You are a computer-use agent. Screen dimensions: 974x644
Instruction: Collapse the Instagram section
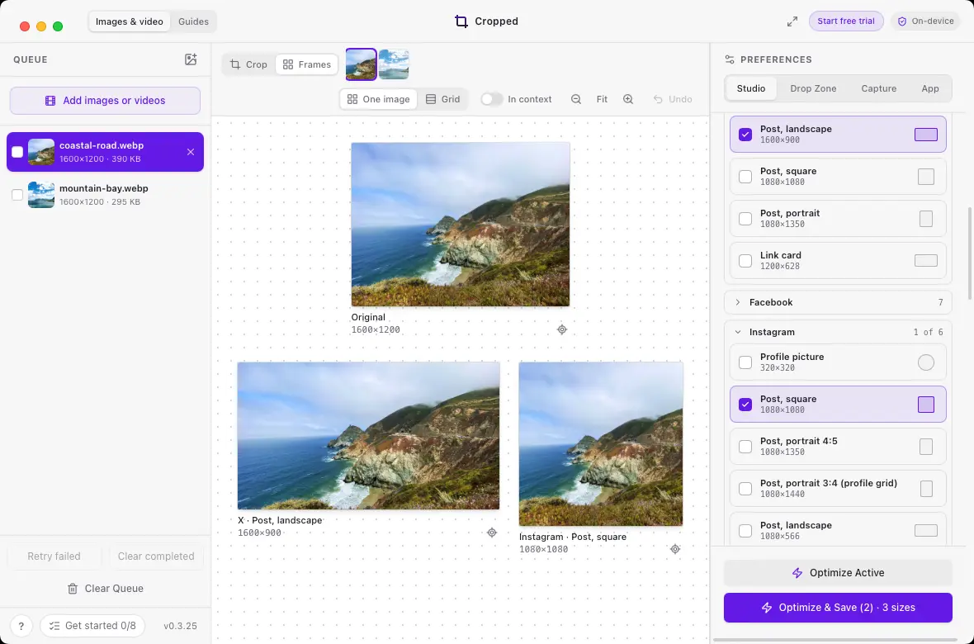[838, 332]
